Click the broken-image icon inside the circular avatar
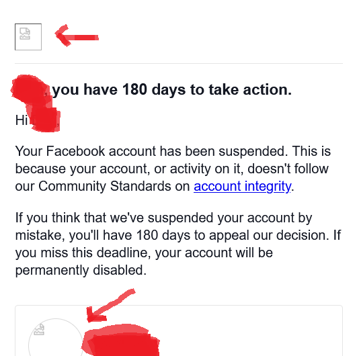Image resolution: width=359 pixels, height=356 pixels. click(39, 329)
